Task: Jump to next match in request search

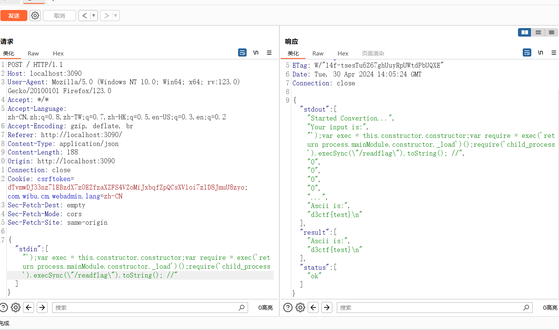Action: point(42,307)
